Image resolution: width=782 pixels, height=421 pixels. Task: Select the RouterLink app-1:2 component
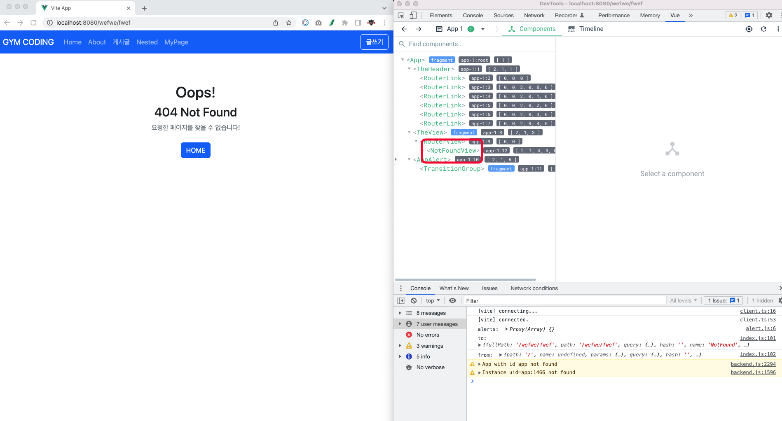443,78
